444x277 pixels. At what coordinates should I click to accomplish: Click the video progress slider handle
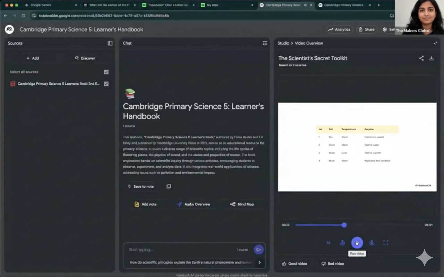(x=344, y=225)
